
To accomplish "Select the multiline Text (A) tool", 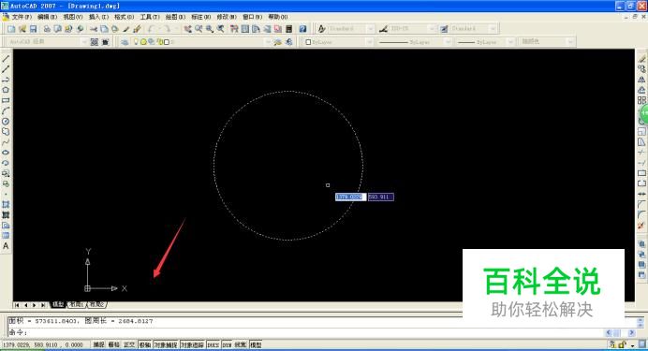I will [x=6, y=245].
